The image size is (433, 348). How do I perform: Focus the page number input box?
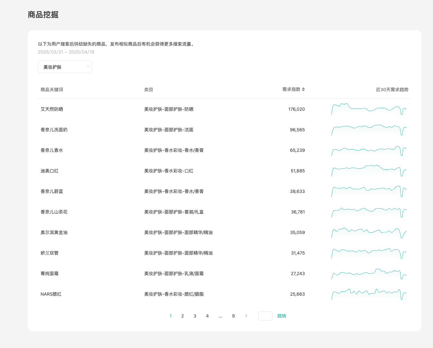pos(265,316)
